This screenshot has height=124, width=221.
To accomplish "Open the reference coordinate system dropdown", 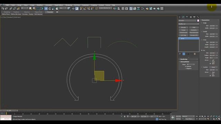I will click(63, 8).
